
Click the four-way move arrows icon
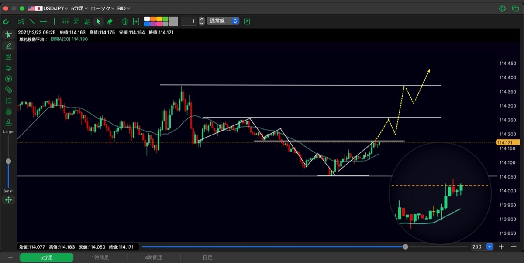(8, 200)
